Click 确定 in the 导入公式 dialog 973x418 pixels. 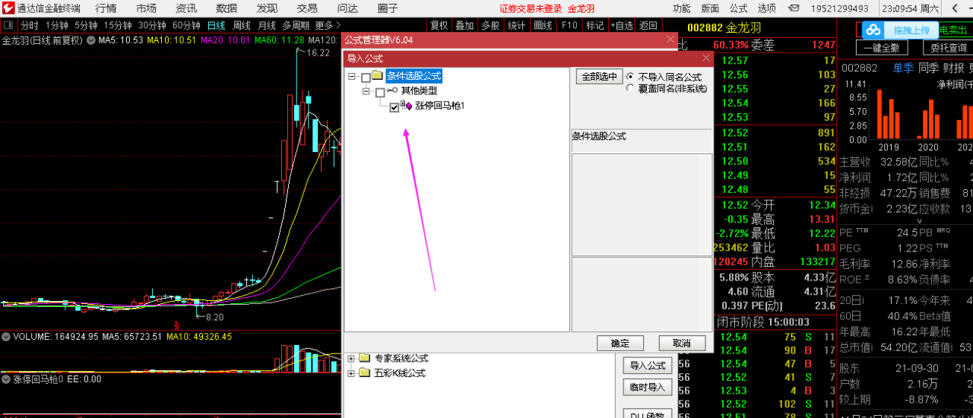pos(620,344)
